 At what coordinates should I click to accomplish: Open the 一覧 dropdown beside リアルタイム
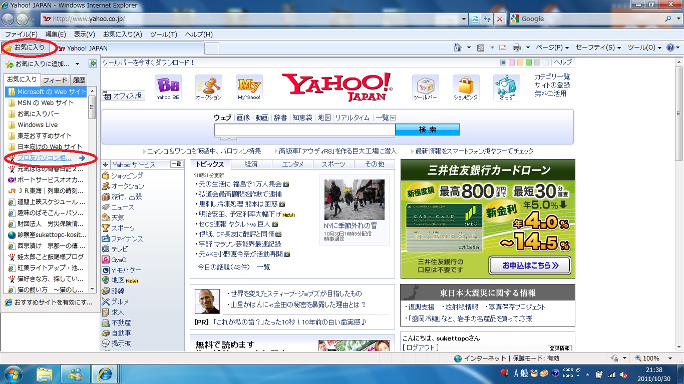coord(393,117)
